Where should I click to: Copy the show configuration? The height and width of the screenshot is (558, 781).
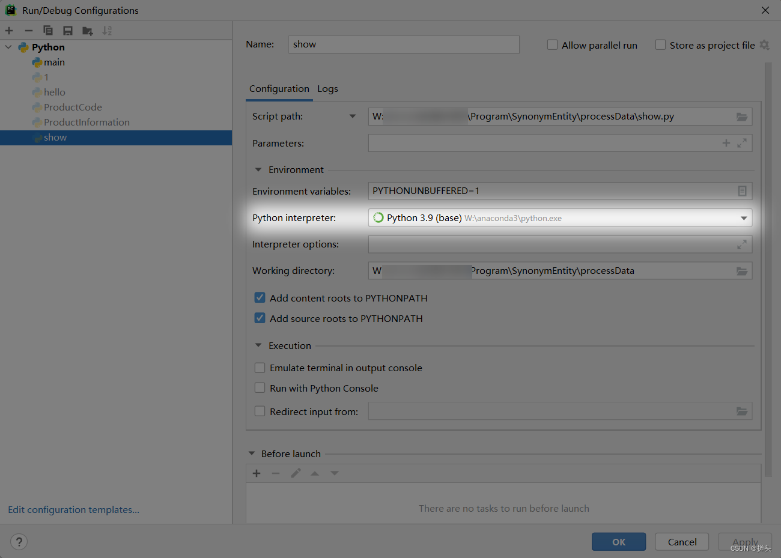[x=47, y=30]
